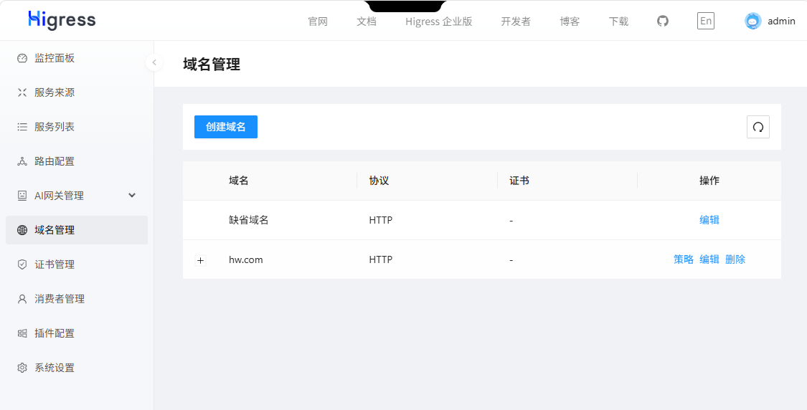
Task: Click the 证书管理 shield icon
Action: (x=22, y=264)
